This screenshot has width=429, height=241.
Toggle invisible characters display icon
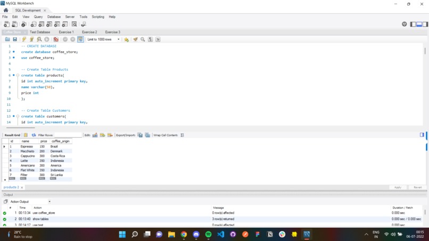pos(151,39)
